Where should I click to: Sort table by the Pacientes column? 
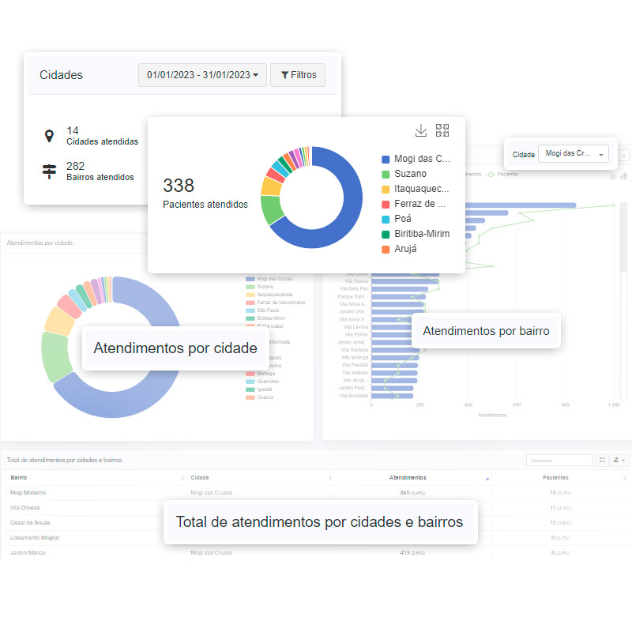click(561, 478)
